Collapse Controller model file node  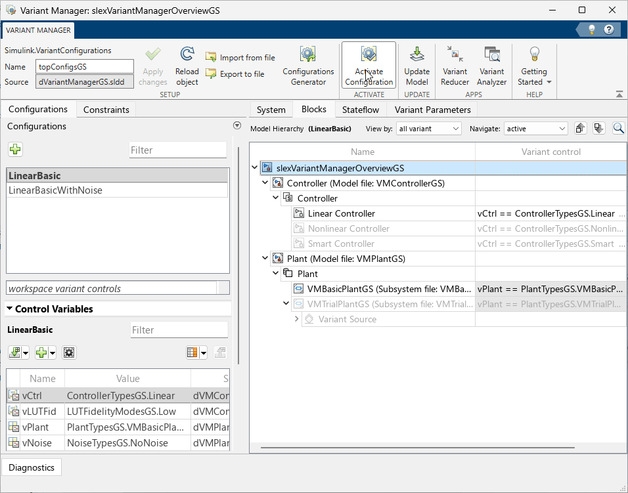pyautogui.click(x=265, y=183)
